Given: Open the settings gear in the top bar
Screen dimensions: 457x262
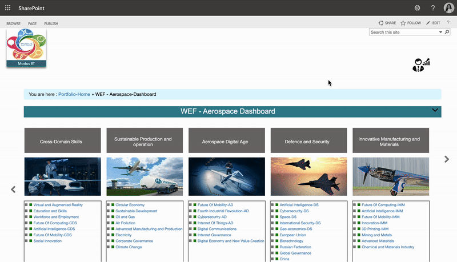Looking at the screenshot, I should coord(417,8).
